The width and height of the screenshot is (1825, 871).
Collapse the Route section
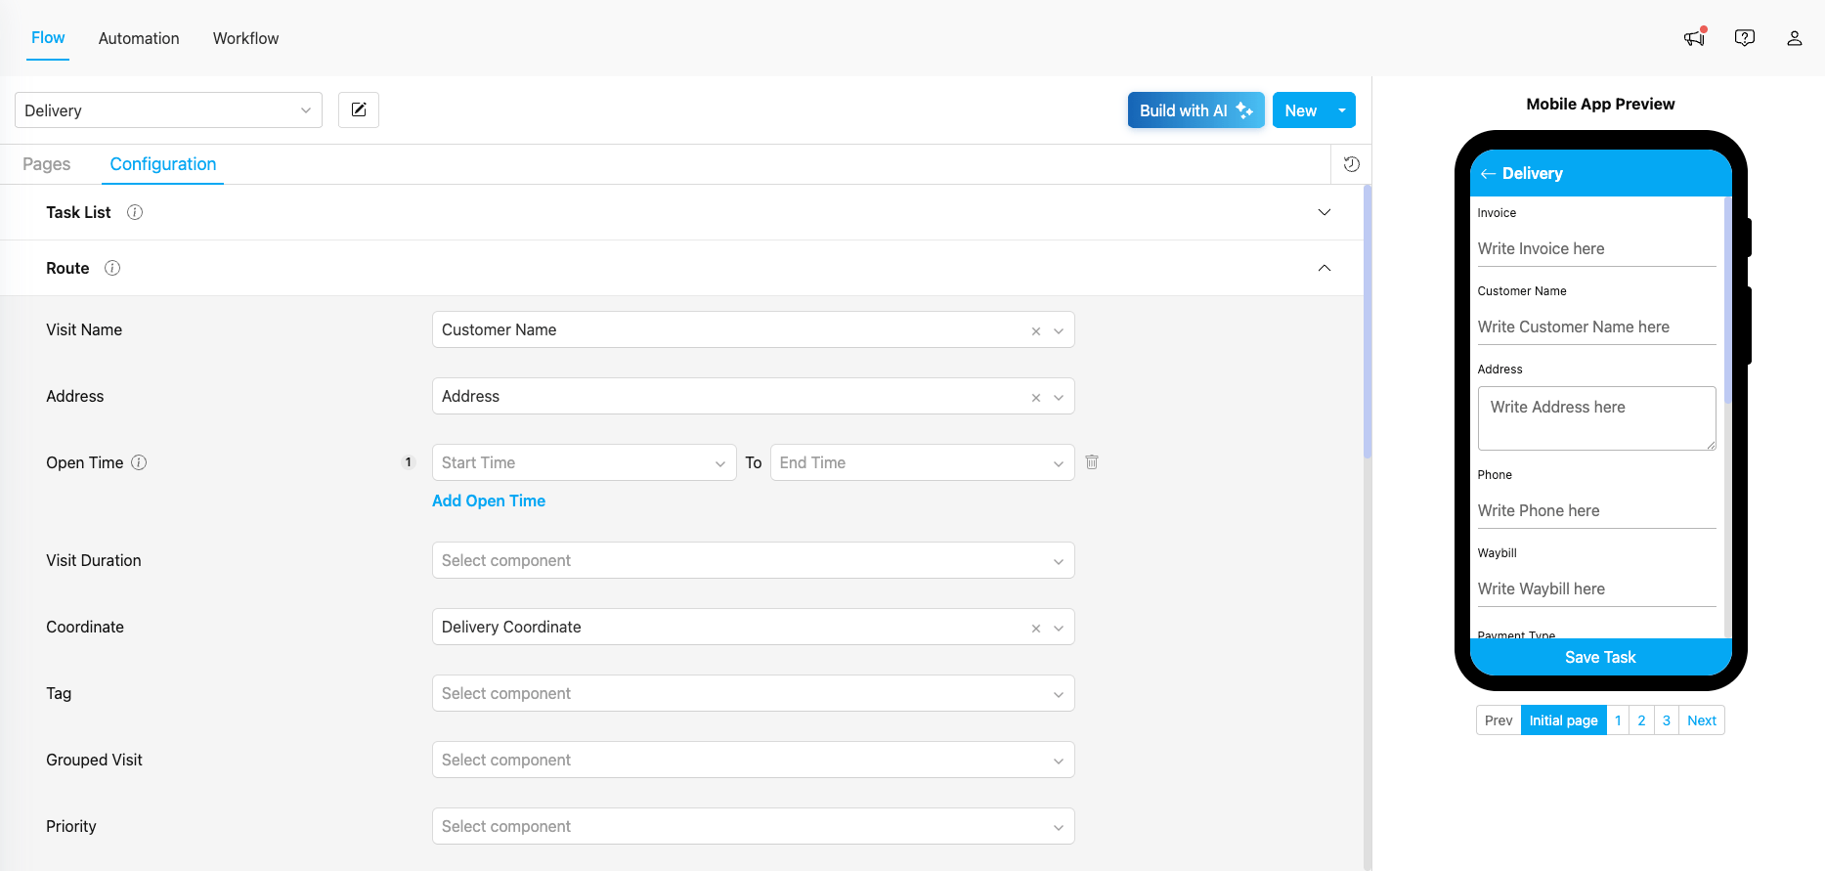tap(1325, 268)
